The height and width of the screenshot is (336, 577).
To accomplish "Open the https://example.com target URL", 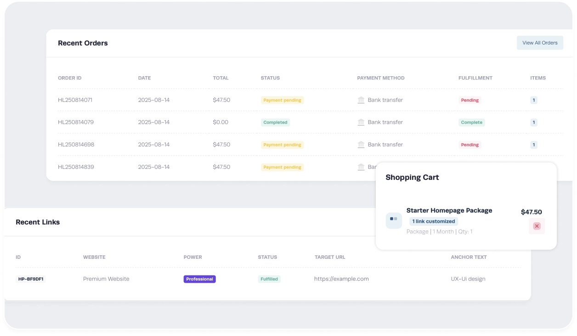I will [x=341, y=279].
